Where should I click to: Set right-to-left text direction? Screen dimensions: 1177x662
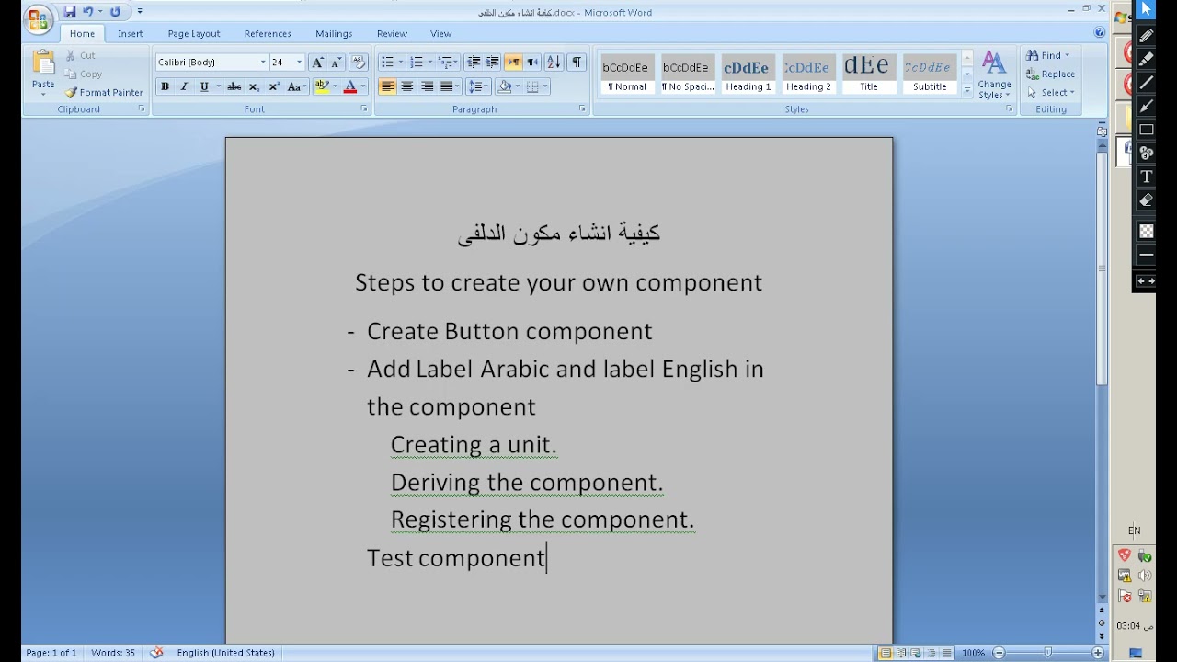[x=532, y=63]
